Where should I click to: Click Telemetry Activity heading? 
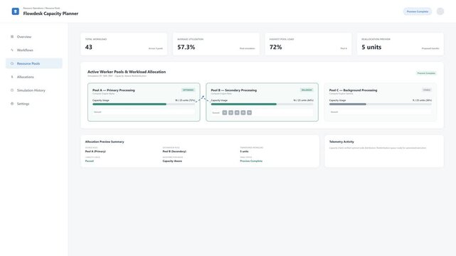point(341,142)
